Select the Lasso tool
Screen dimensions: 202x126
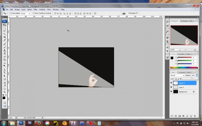point(4,31)
